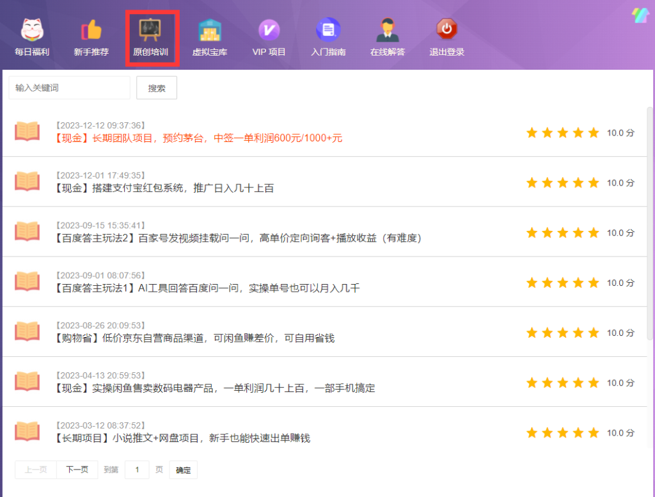
Task: Open the 搭建支付宝红包系统 article
Action: [165, 188]
